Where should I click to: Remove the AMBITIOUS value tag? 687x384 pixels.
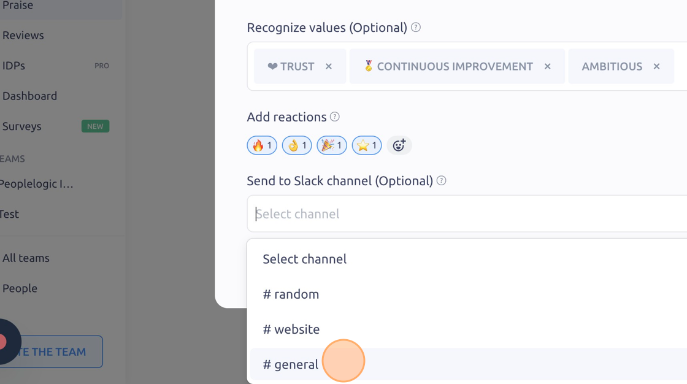(656, 66)
